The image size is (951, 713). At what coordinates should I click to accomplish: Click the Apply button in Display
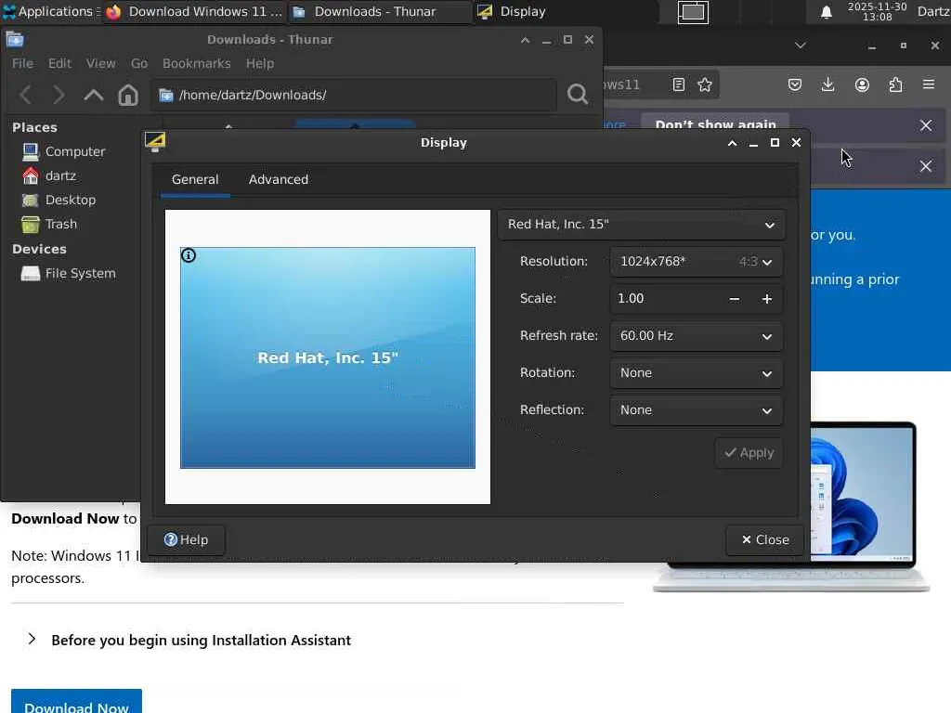coord(749,453)
